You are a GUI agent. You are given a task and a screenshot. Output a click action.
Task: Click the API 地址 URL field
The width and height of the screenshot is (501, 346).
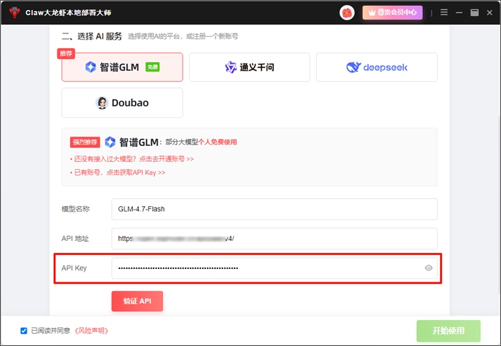(274, 238)
